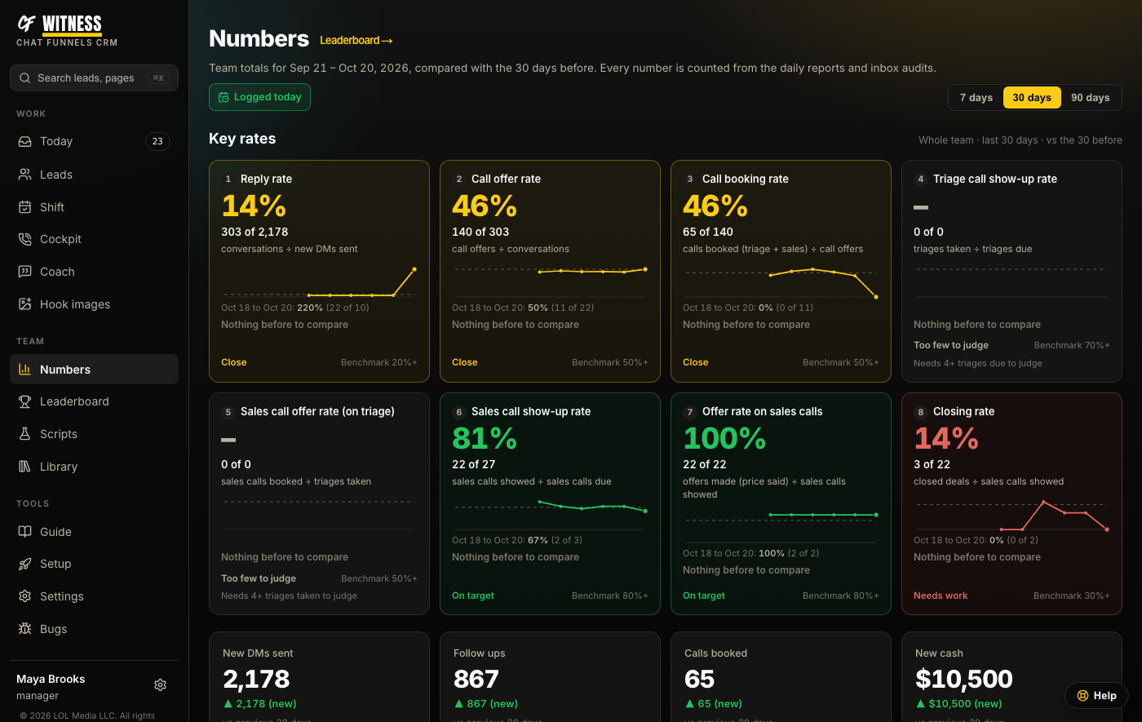Click the Shift calendar-check icon

coord(24,207)
